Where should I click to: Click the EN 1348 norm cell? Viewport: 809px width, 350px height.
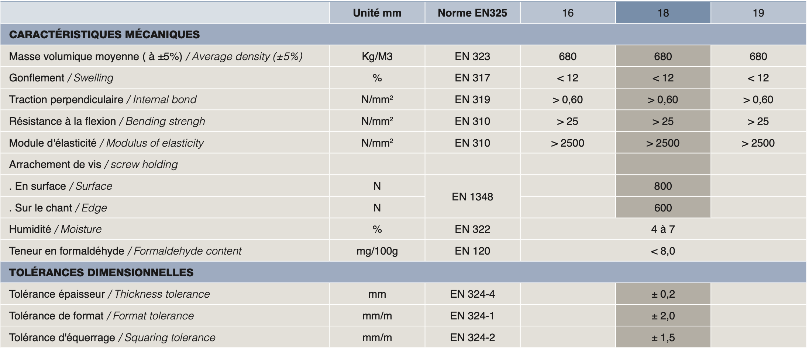point(472,197)
